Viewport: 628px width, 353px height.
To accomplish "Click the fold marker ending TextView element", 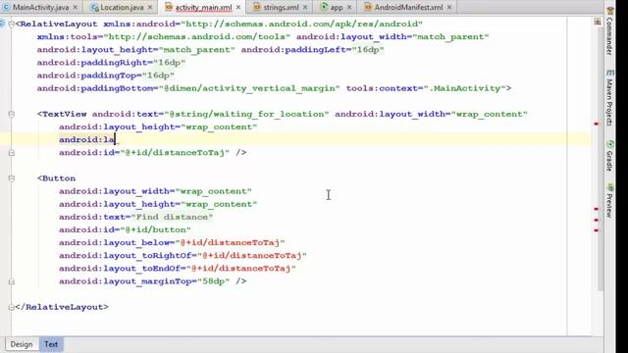I will click(x=11, y=153).
